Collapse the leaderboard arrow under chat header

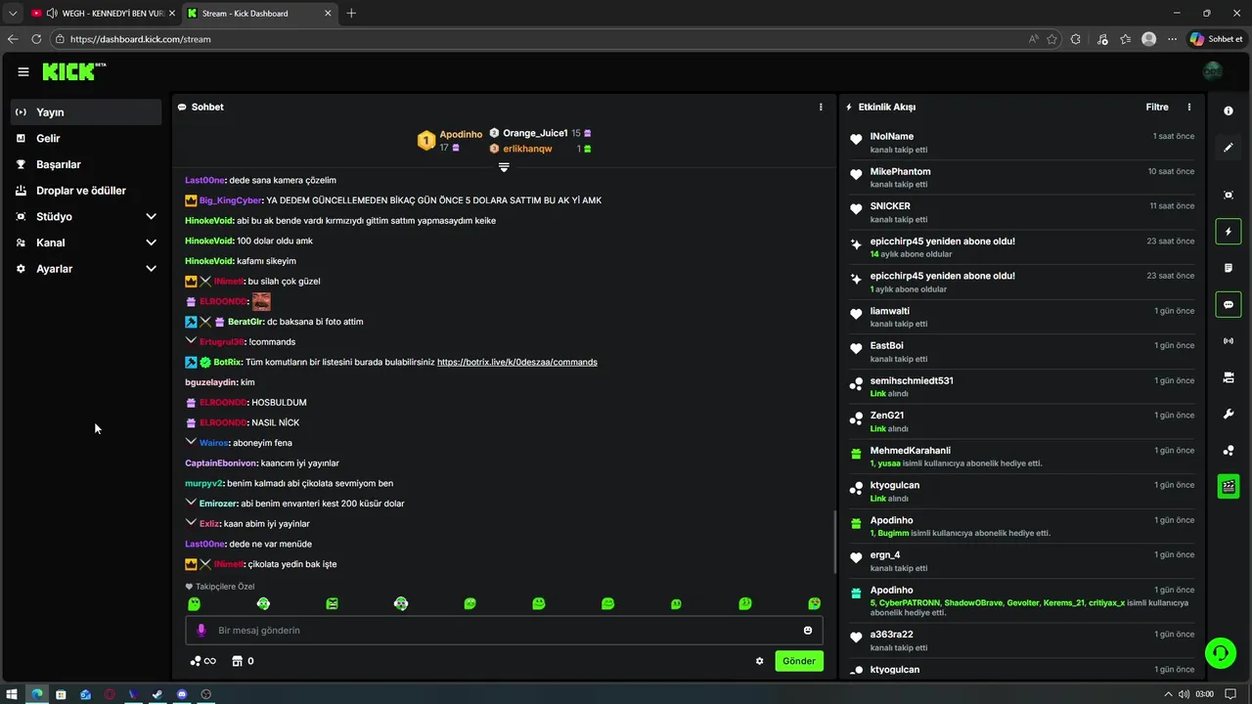(504, 167)
